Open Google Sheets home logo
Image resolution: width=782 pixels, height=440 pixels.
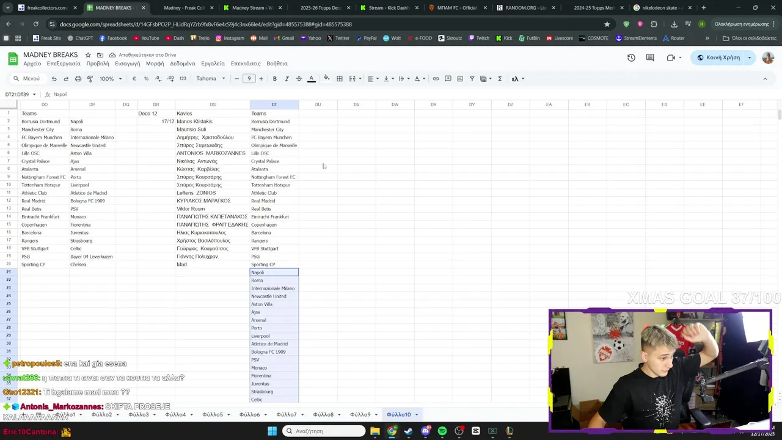[x=13, y=59]
